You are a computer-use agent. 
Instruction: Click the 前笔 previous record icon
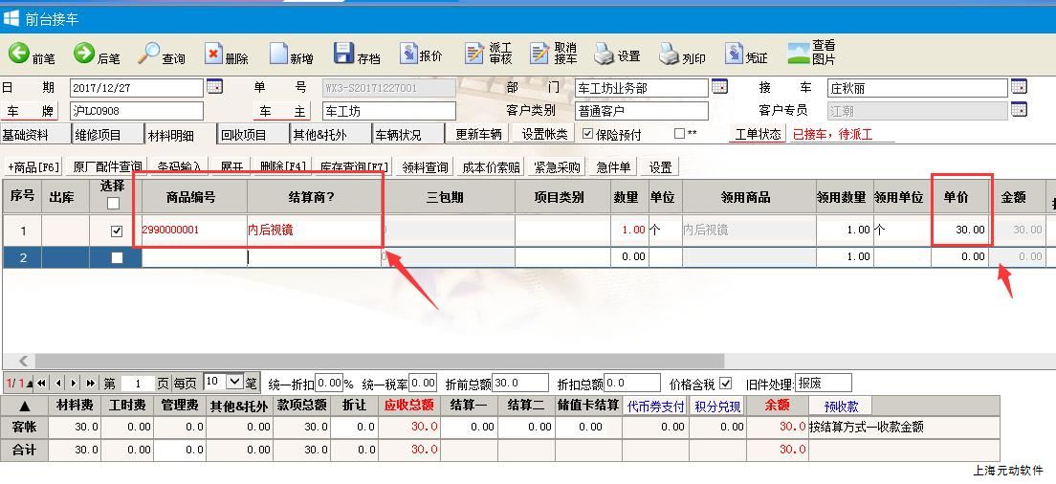pyautogui.click(x=19, y=54)
